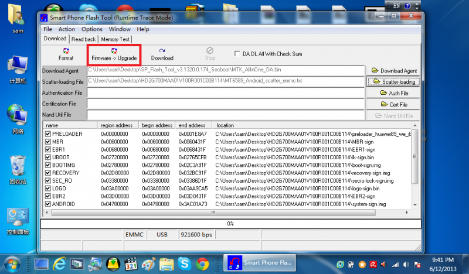
Task: Open the Recycle Bin desktop icon
Action: coord(18,169)
